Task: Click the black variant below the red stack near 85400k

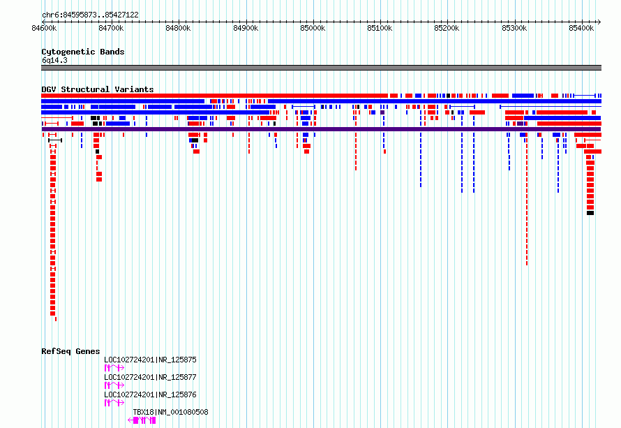Action: click(x=590, y=213)
